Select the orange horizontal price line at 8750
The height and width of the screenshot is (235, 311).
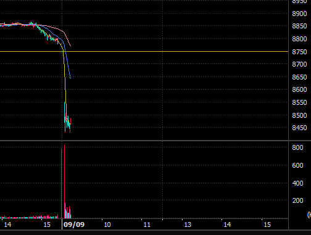coord(144,51)
